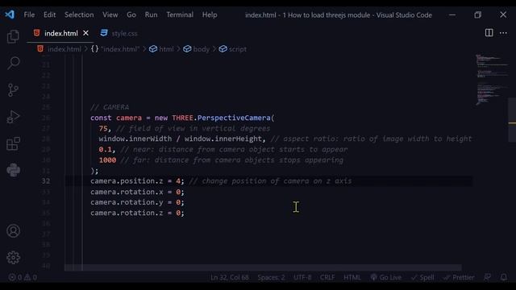516x290 pixels.
Task: Toggle the Spell checker status item
Action: (422, 277)
